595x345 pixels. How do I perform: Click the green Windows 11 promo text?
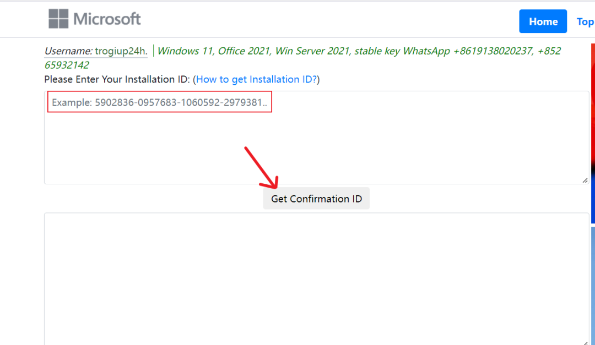(186, 51)
